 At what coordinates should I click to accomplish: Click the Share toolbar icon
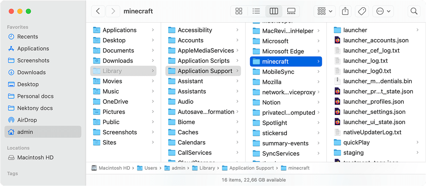pyautogui.click(x=345, y=11)
